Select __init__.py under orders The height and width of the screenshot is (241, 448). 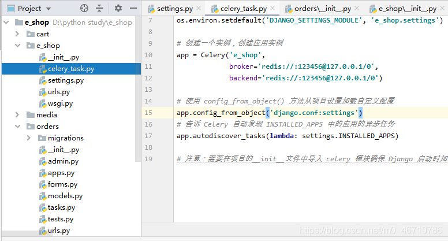(64, 150)
